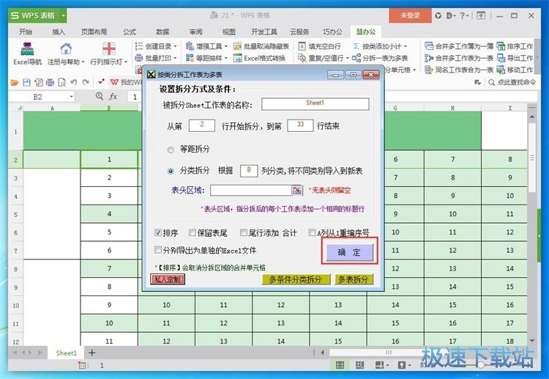Image resolution: width=549 pixels, height=379 pixels.
Task: Select the 等距拆分 radio option
Action: pos(171,150)
